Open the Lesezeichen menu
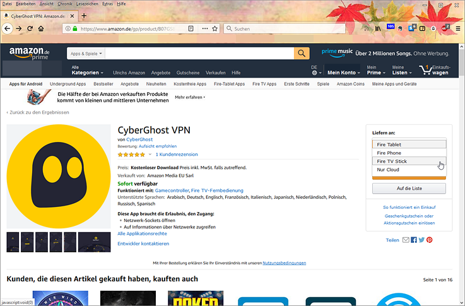 [x=87, y=4]
